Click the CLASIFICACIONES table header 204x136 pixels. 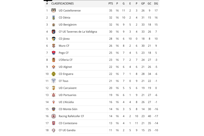[x=62, y=4]
